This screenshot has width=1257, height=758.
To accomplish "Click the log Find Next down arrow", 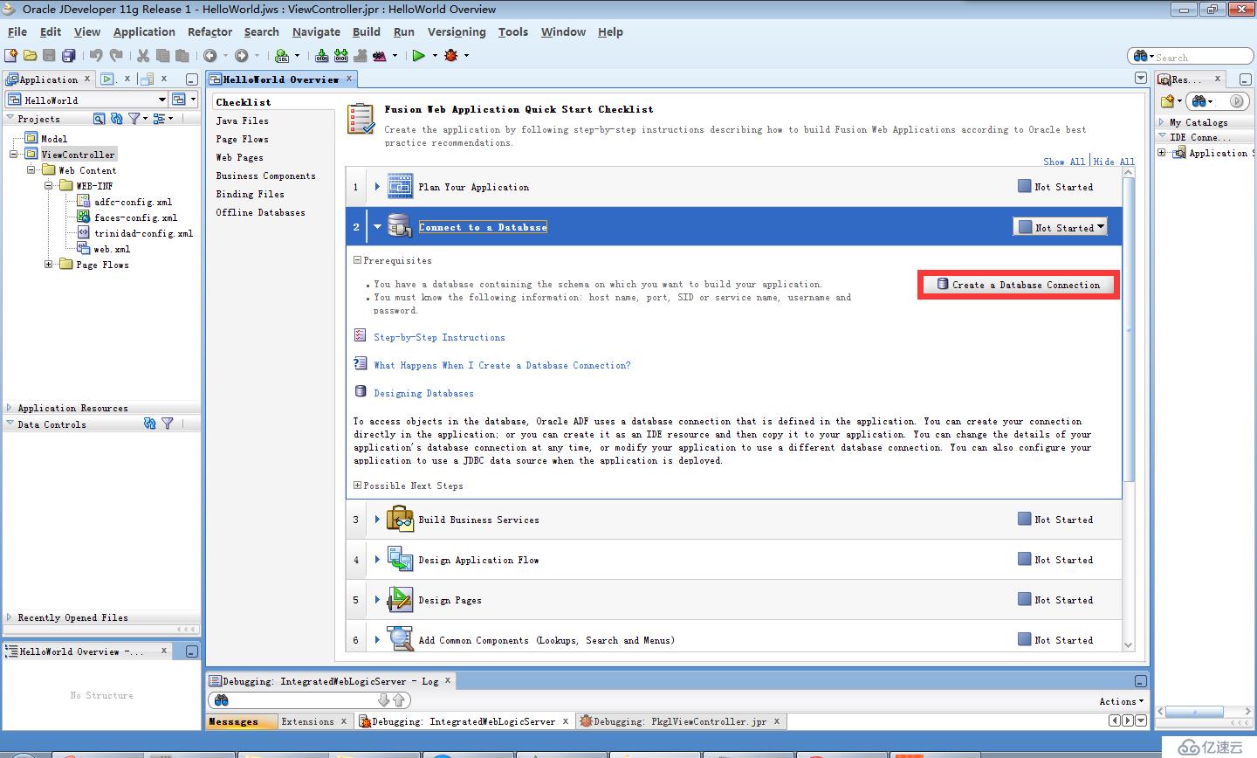I will [x=384, y=700].
